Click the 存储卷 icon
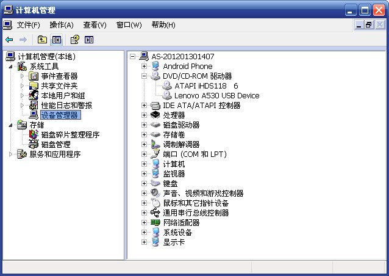This screenshot has width=389, height=276. click(155, 135)
